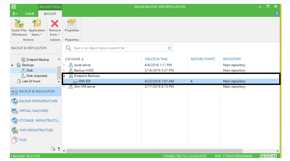This screenshot has height=161, width=290.
Task: Sort by the CREATION TIME column header
Action: coord(156,59)
